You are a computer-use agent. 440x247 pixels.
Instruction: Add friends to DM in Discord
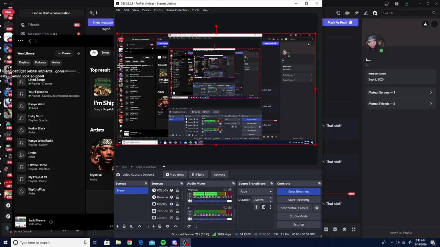pyautogui.click(x=366, y=13)
